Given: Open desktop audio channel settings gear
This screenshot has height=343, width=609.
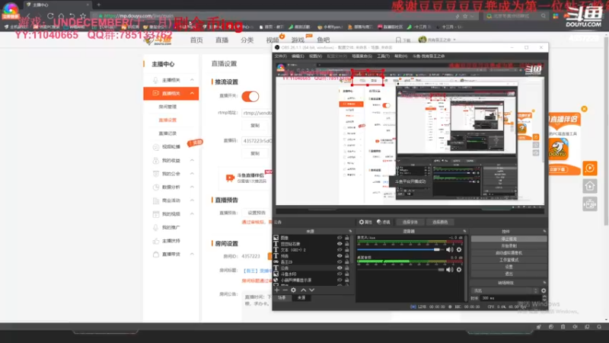Looking at the screenshot, I should tap(459, 270).
